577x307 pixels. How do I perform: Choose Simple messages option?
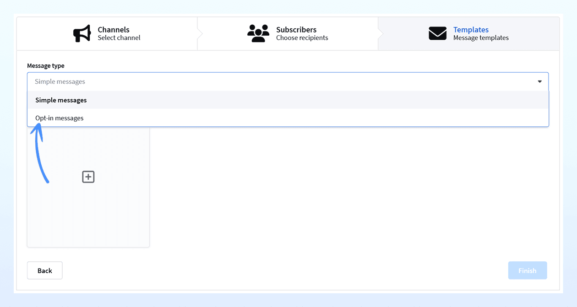point(288,100)
